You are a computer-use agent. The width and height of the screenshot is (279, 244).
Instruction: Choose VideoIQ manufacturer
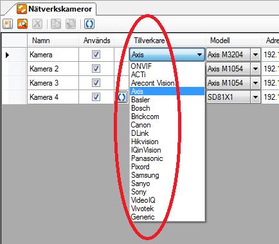tap(167, 200)
